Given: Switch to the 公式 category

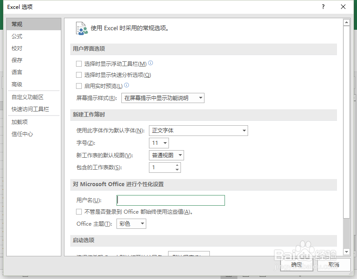Looking at the screenshot, I should click(x=17, y=36).
